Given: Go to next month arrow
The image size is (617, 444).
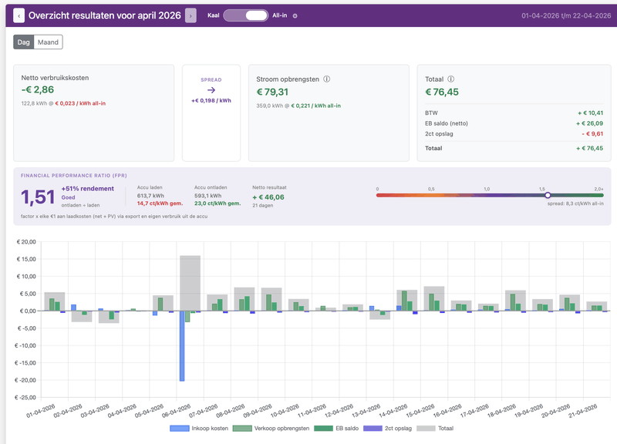Looking at the screenshot, I should pos(190,15).
